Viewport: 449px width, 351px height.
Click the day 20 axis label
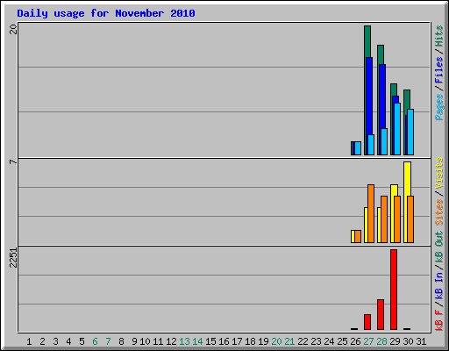click(276, 341)
